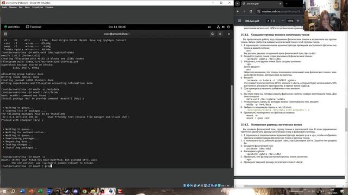Open Discord from the taskbar
This screenshot has width=348, height=195.
click(76, 191)
